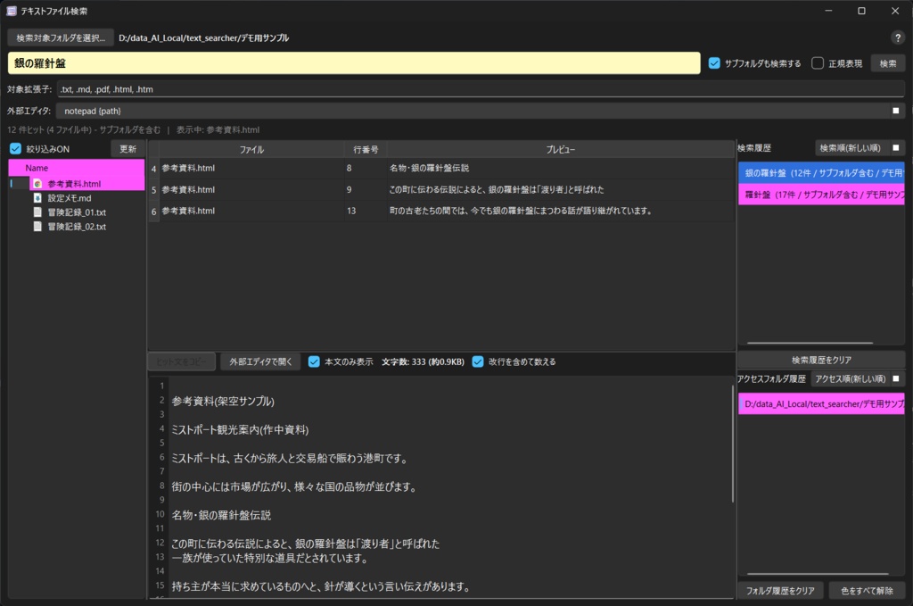The image size is (913, 606).
Task: Select the D:/data_AI_Local folder history entry
Action: click(821, 403)
